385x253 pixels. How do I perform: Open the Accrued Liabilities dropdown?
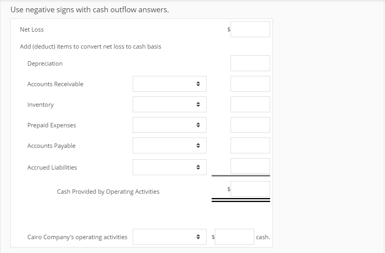169,167
